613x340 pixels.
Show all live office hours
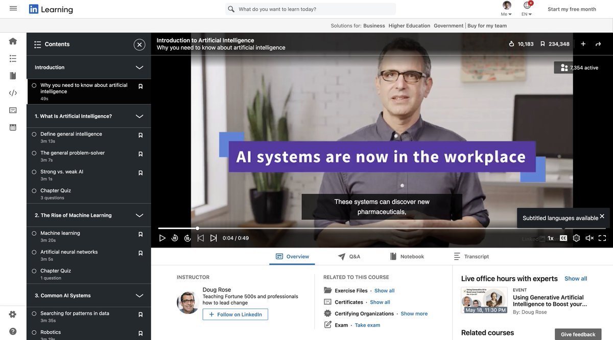tap(576, 279)
